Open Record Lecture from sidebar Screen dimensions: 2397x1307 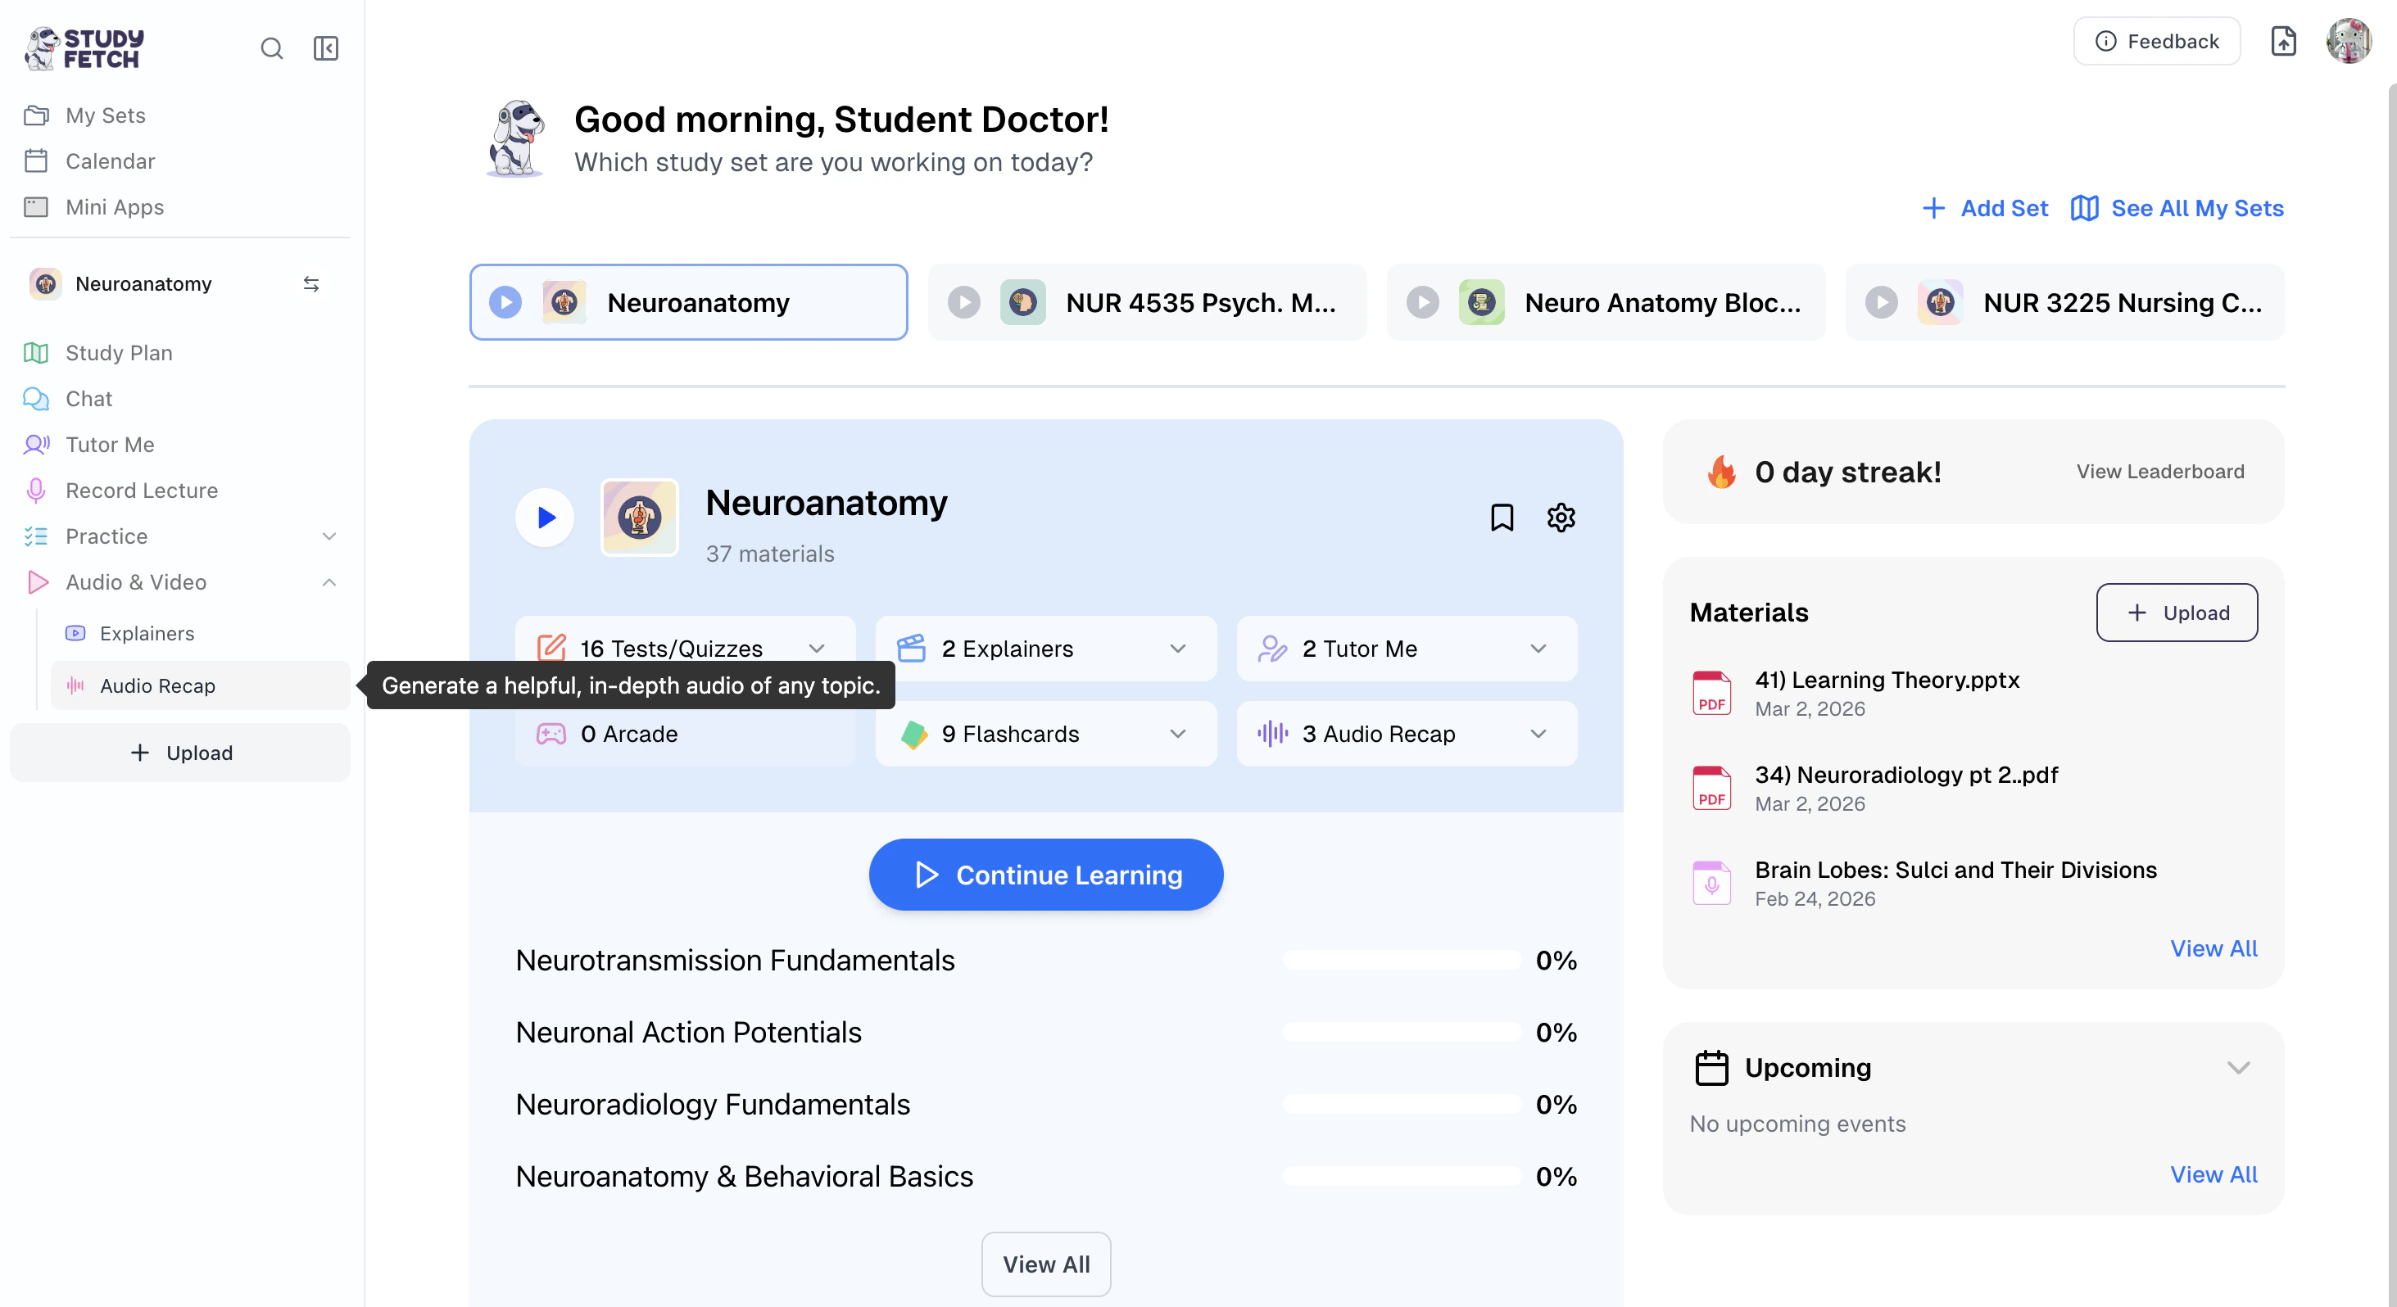pyautogui.click(x=142, y=491)
